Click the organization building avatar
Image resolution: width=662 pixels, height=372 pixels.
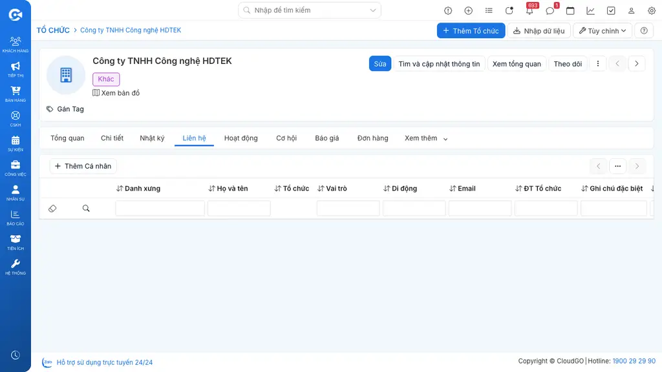pos(66,75)
